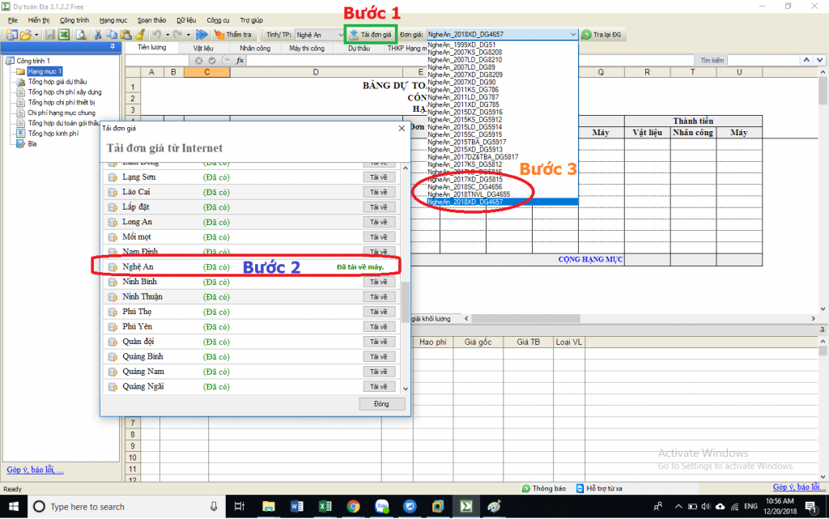
Task: Open Excel from the Windows taskbar
Action: pos(323,506)
